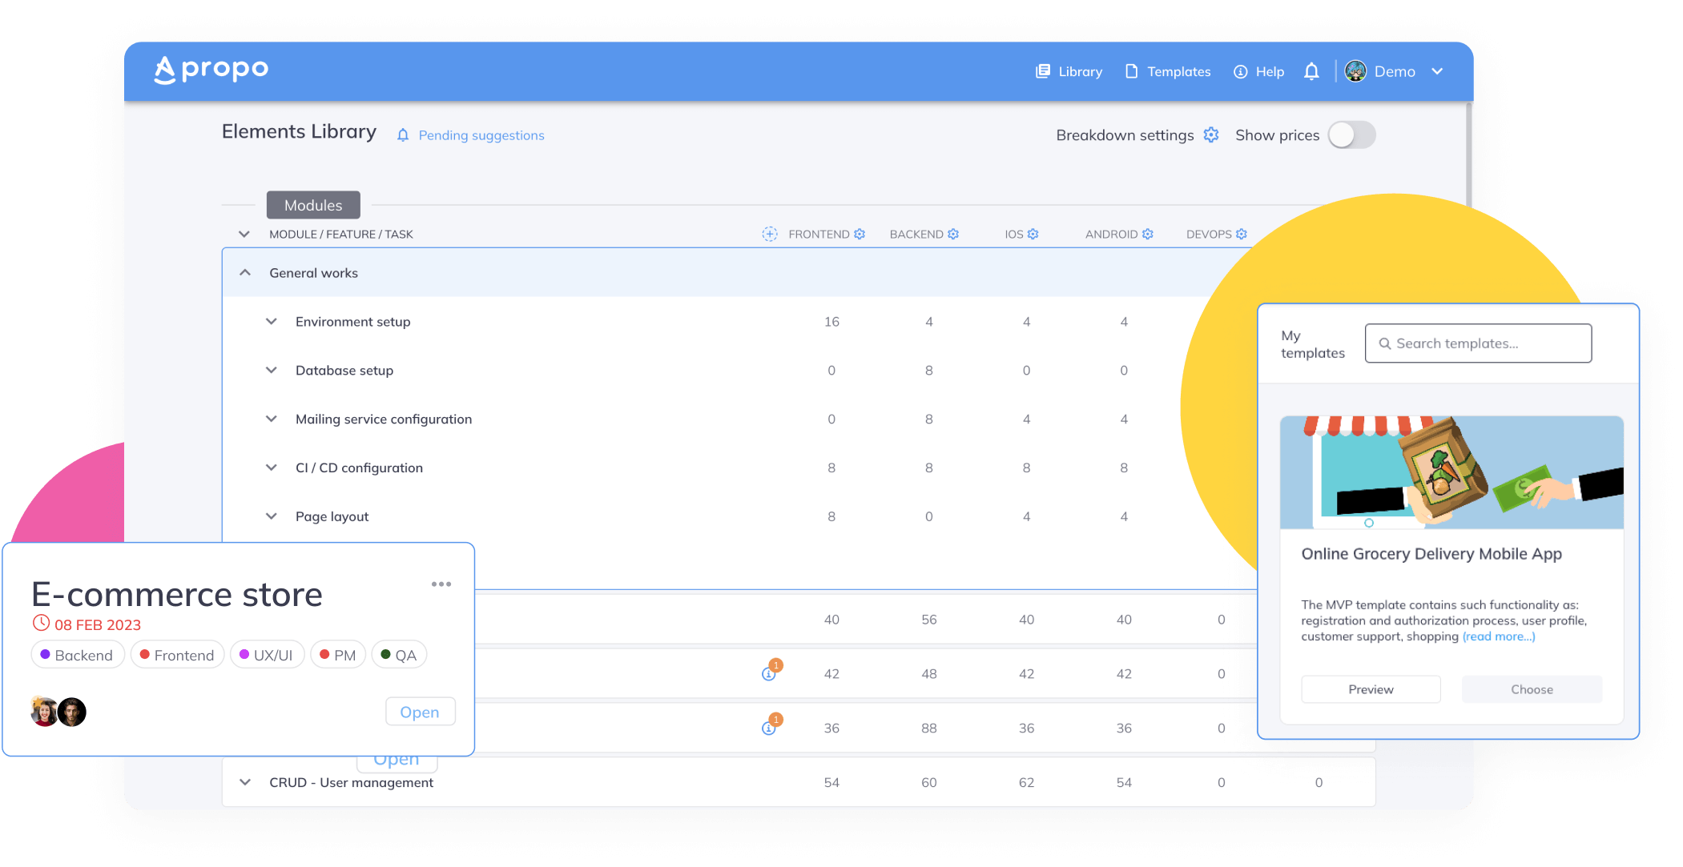Collapse the General works module
The width and height of the screenshot is (1683, 867).
click(245, 273)
